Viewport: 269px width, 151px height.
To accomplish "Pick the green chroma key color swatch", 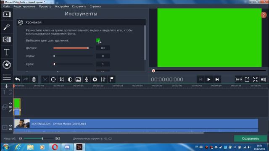I will [98, 40].
